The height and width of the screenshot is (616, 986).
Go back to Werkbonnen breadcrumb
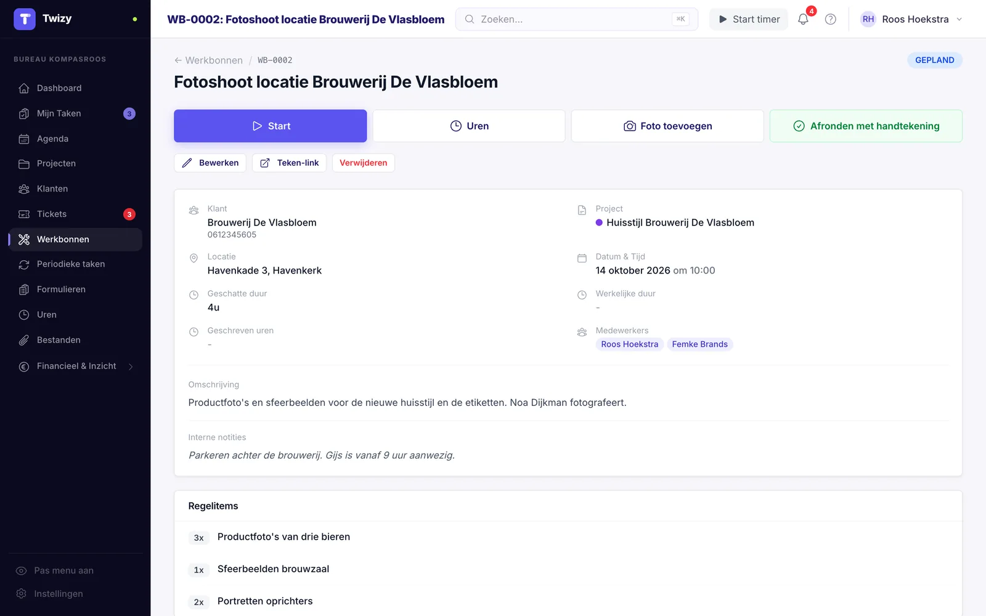[208, 60]
